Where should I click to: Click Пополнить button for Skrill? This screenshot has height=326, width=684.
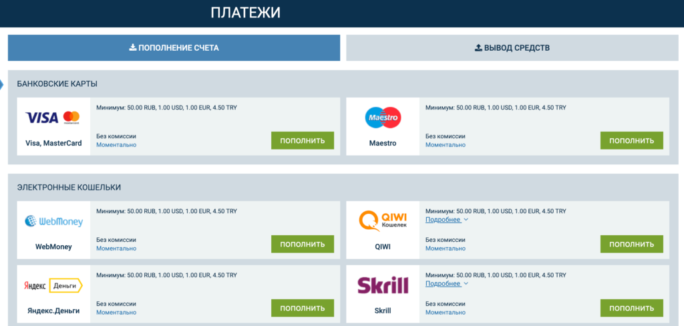click(631, 308)
